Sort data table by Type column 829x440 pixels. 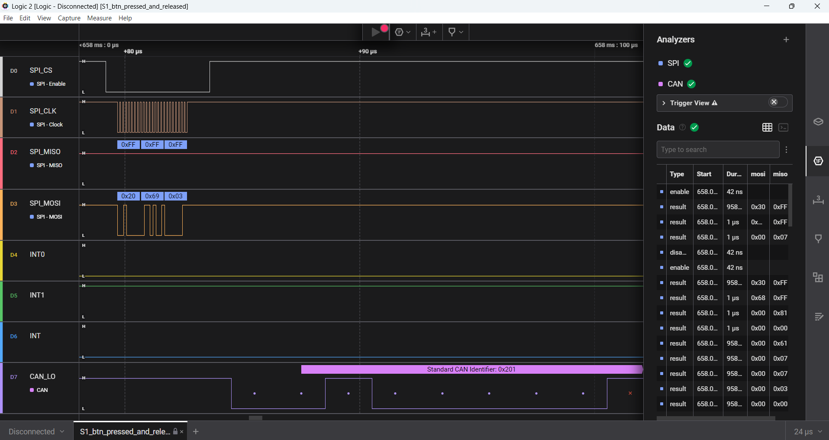(x=677, y=174)
